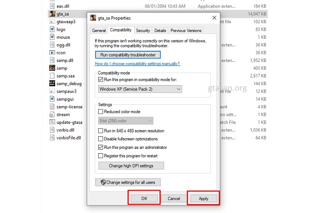Click the Cancel button

174,198
